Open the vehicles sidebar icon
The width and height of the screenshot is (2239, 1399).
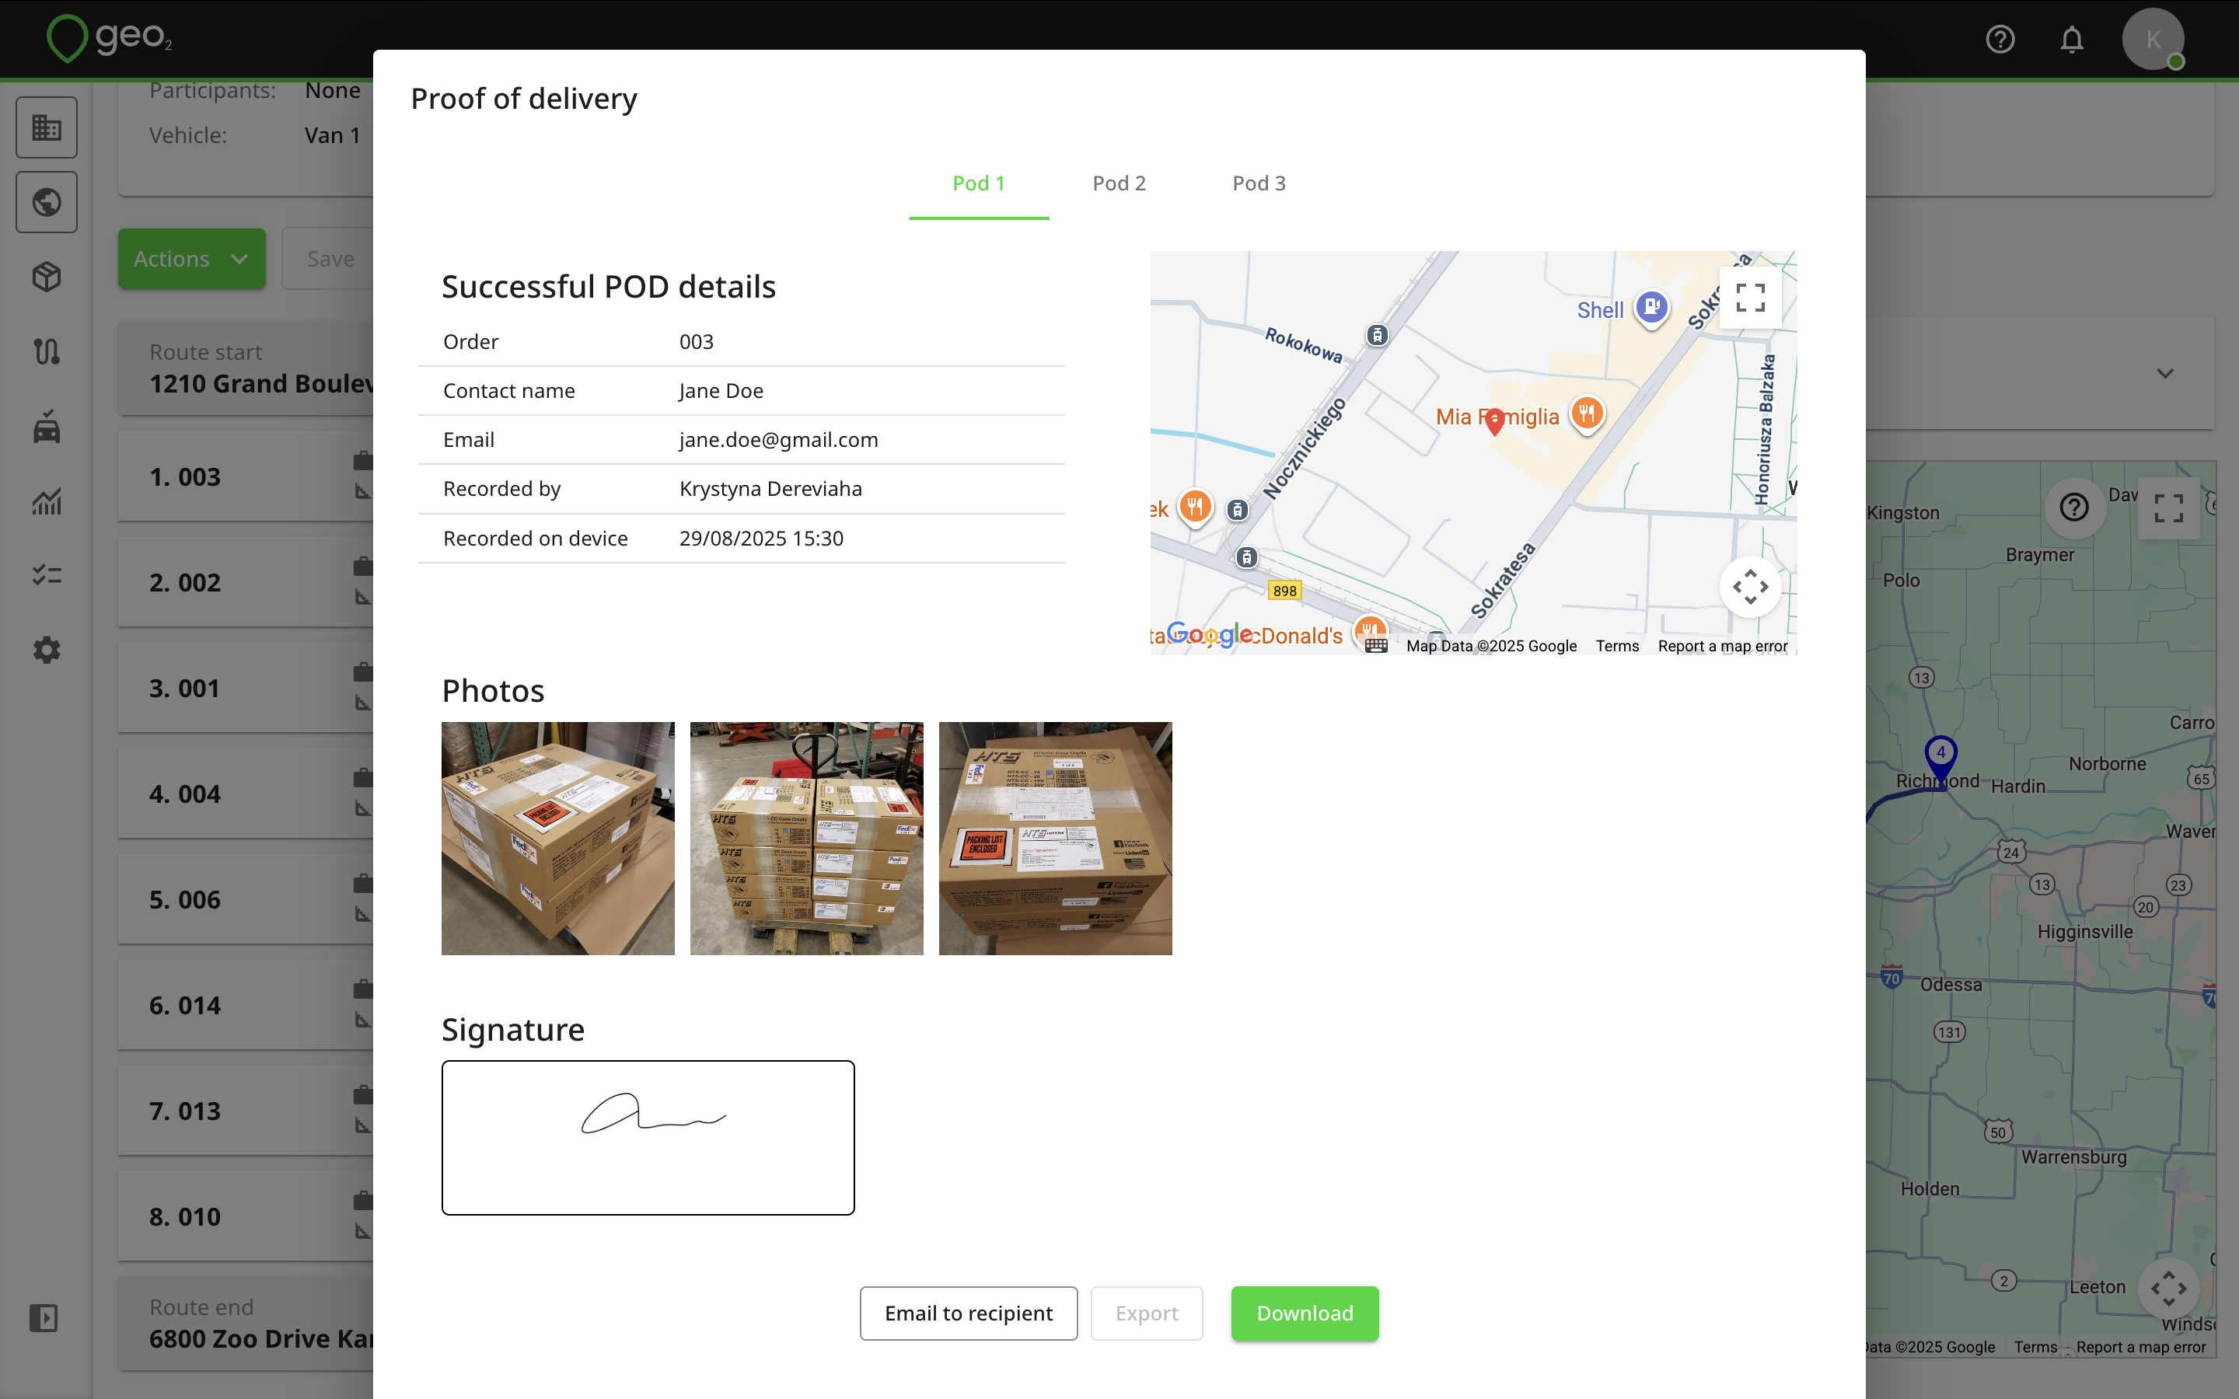(47, 427)
